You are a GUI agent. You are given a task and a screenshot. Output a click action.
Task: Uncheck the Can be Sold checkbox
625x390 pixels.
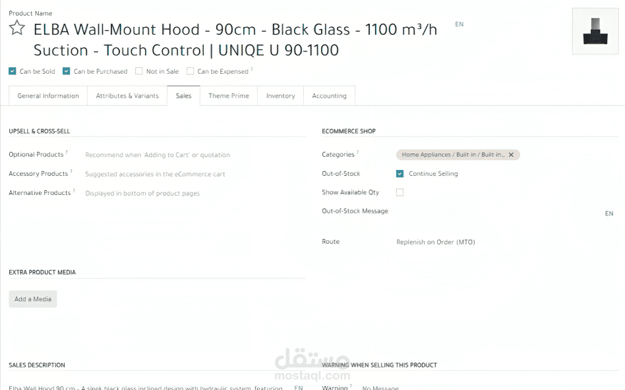(13, 71)
